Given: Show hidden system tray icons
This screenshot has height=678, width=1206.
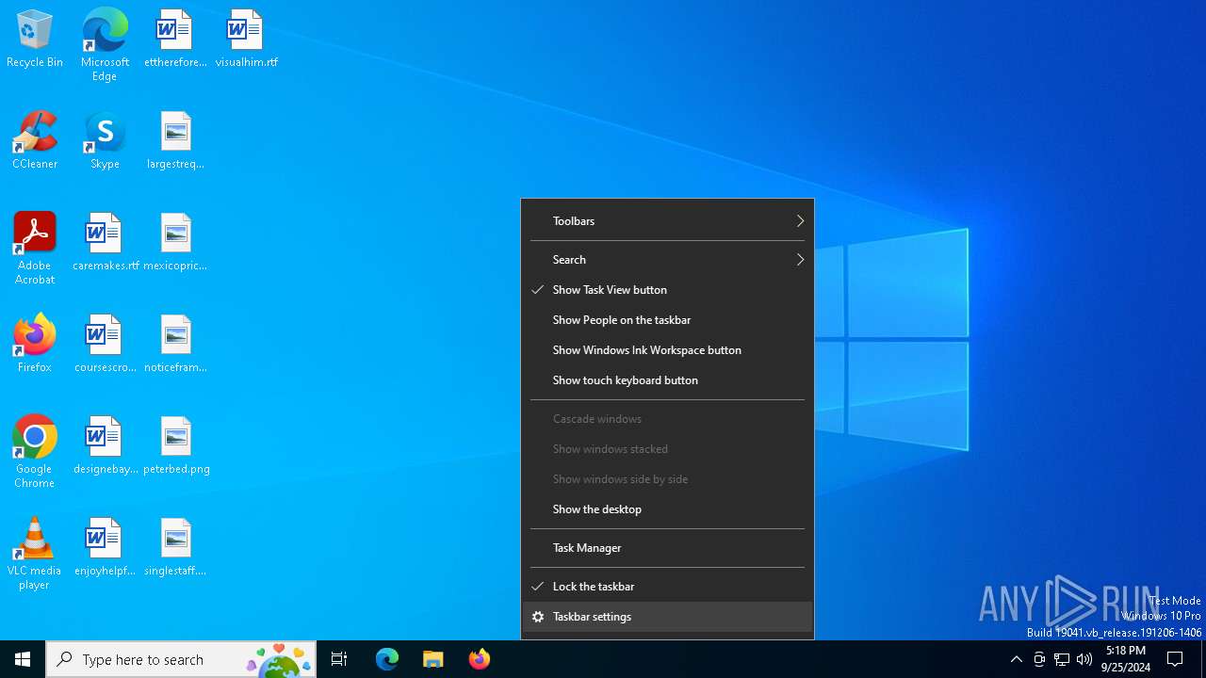Looking at the screenshot, I should click(1016, 659).
